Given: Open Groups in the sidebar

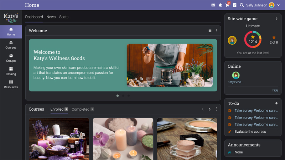Looking at the screenshot, I should pyautogui.click(x=11, y=58).
